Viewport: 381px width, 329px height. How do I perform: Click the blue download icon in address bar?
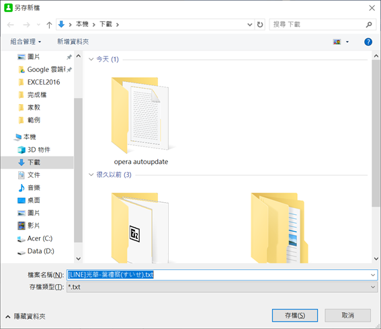(x=61, y=24)
